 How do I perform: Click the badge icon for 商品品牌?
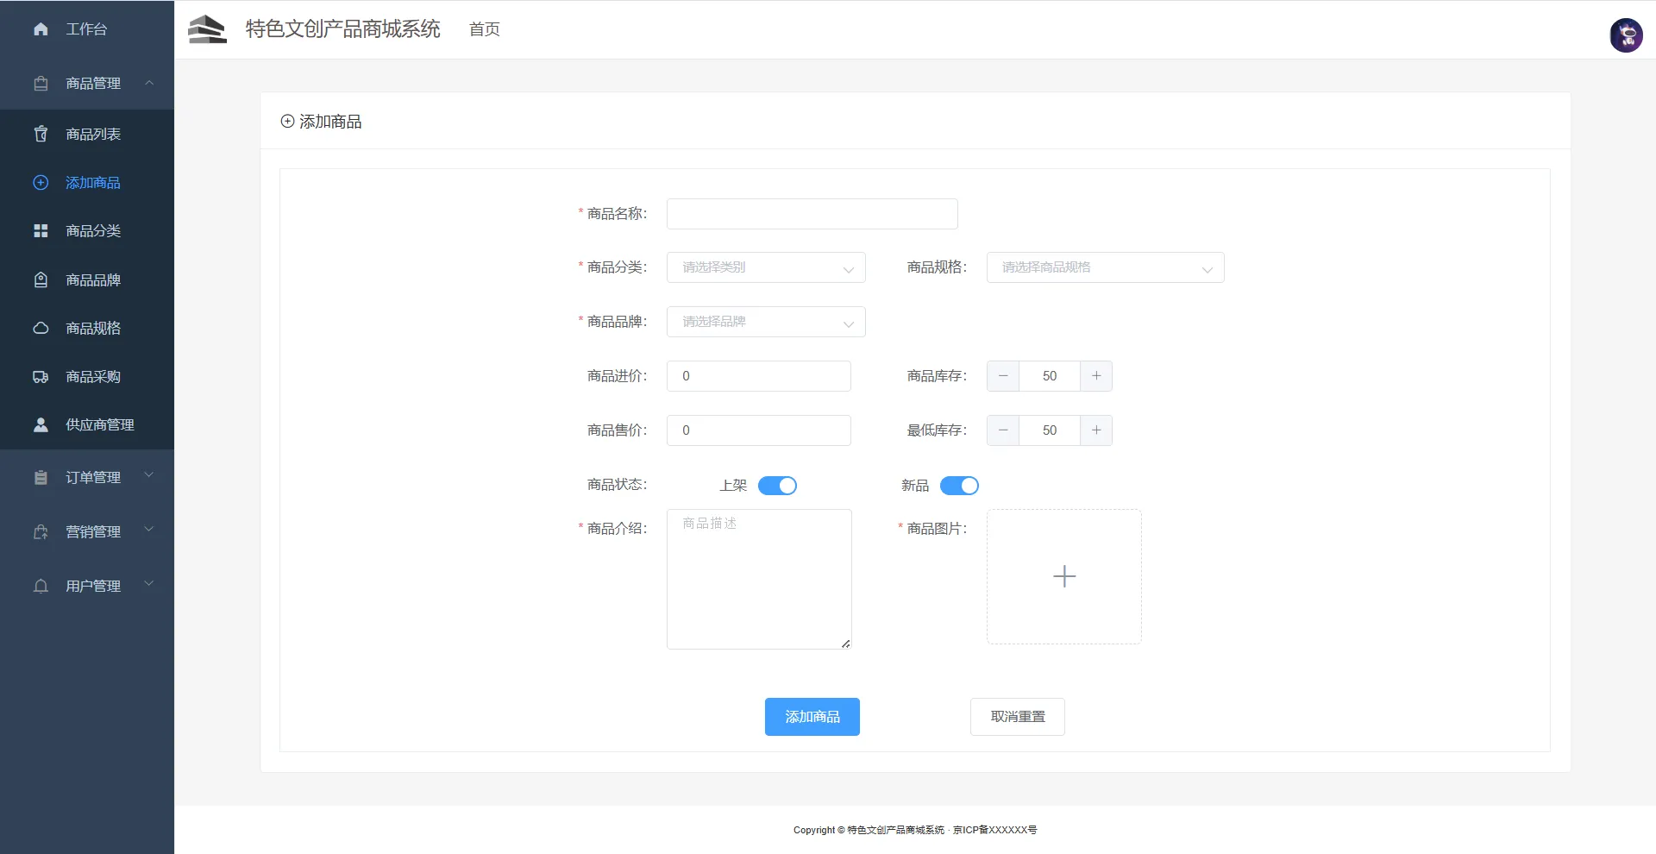pyautogui.click(x=41, y=279)
